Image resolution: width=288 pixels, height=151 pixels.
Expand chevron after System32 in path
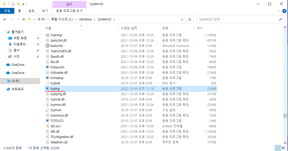[x=114, y=19]
